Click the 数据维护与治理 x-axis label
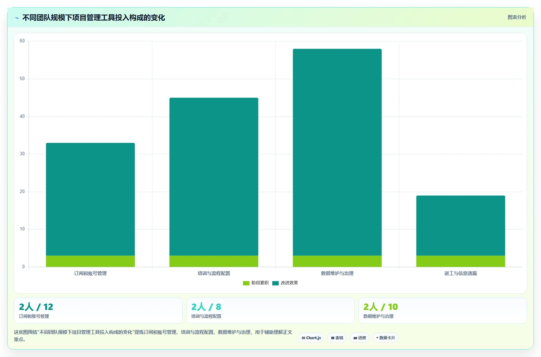Image resolution: width=541 pixels, height=357 pixels. coord(337,273)
